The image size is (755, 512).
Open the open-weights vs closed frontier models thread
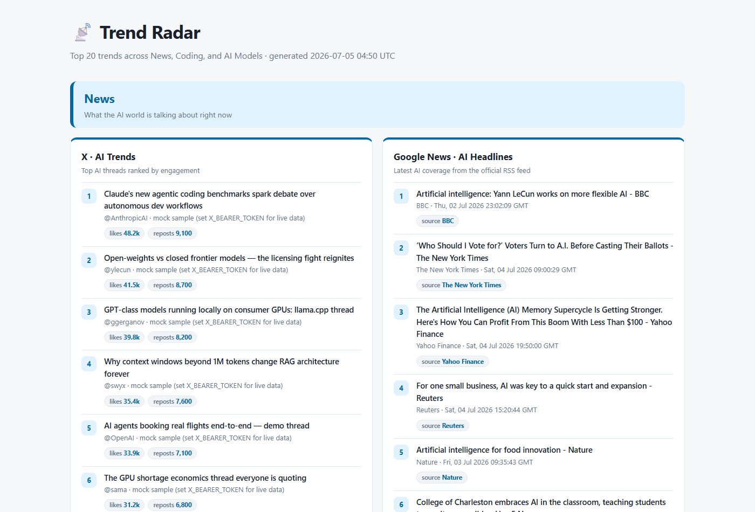[x=229, y=258]
